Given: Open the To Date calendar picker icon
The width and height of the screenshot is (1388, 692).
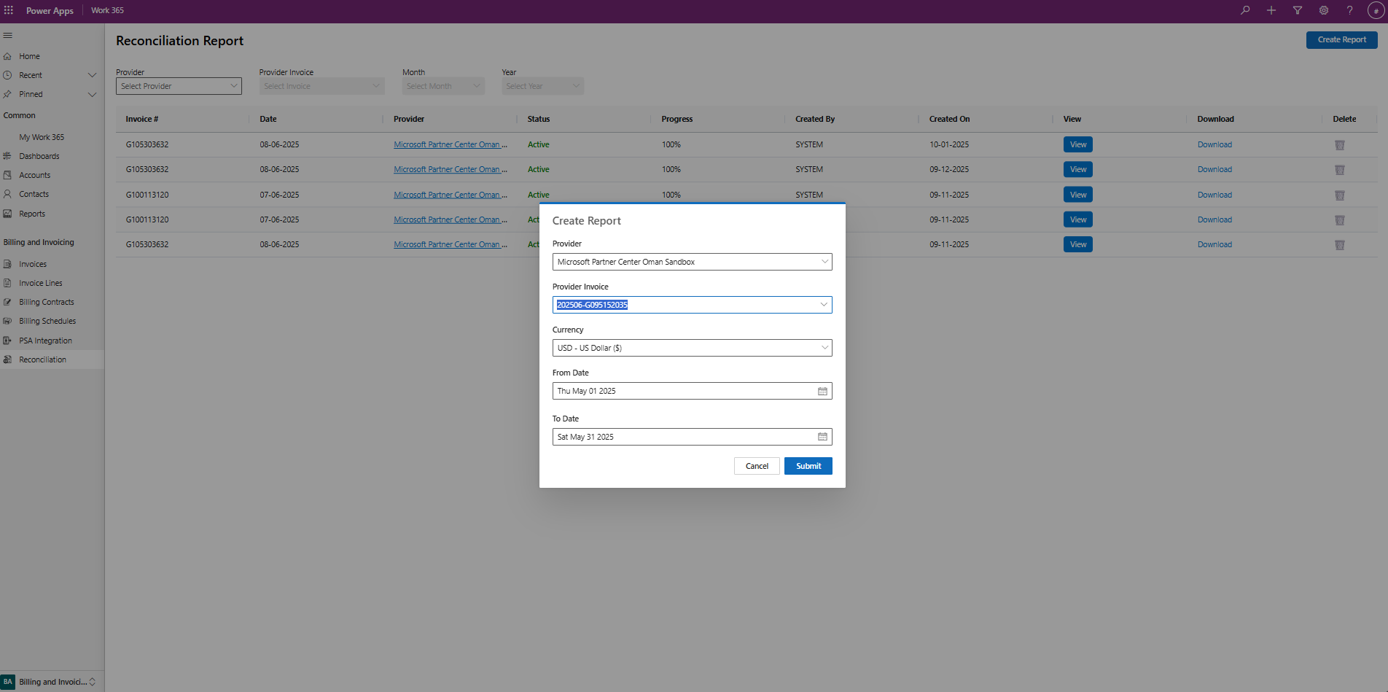Looking at the screenshot, I should click(x=822, y=438).
